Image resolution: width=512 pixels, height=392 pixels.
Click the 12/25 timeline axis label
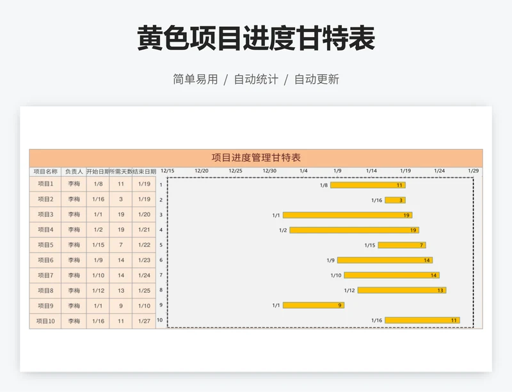(x=236, y=171)
